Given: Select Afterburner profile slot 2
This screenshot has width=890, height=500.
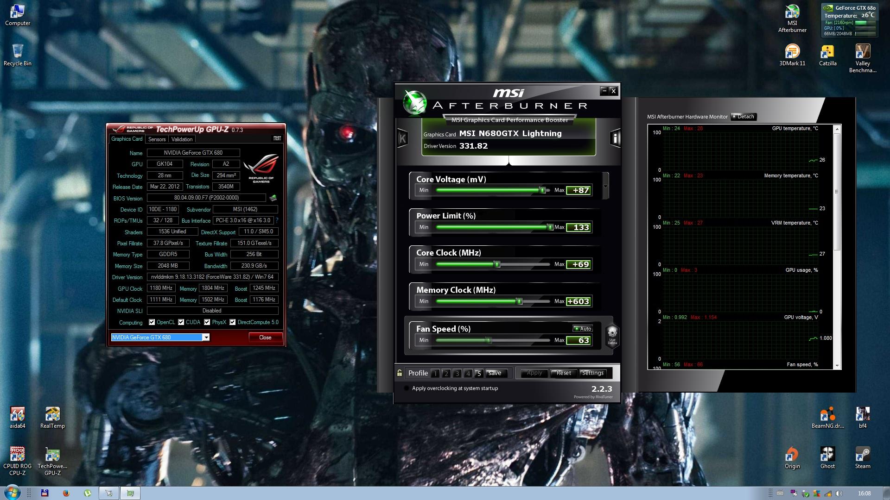Looking at the screenshot, I should coord(446,373).
